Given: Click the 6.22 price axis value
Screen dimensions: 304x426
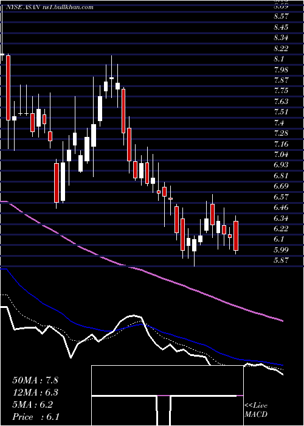Looking at the screenshot, I should pos(281,229).
